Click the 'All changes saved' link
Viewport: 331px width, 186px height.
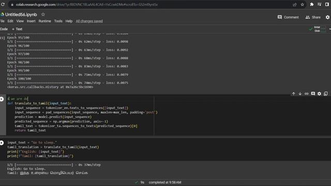coord(89,21)
